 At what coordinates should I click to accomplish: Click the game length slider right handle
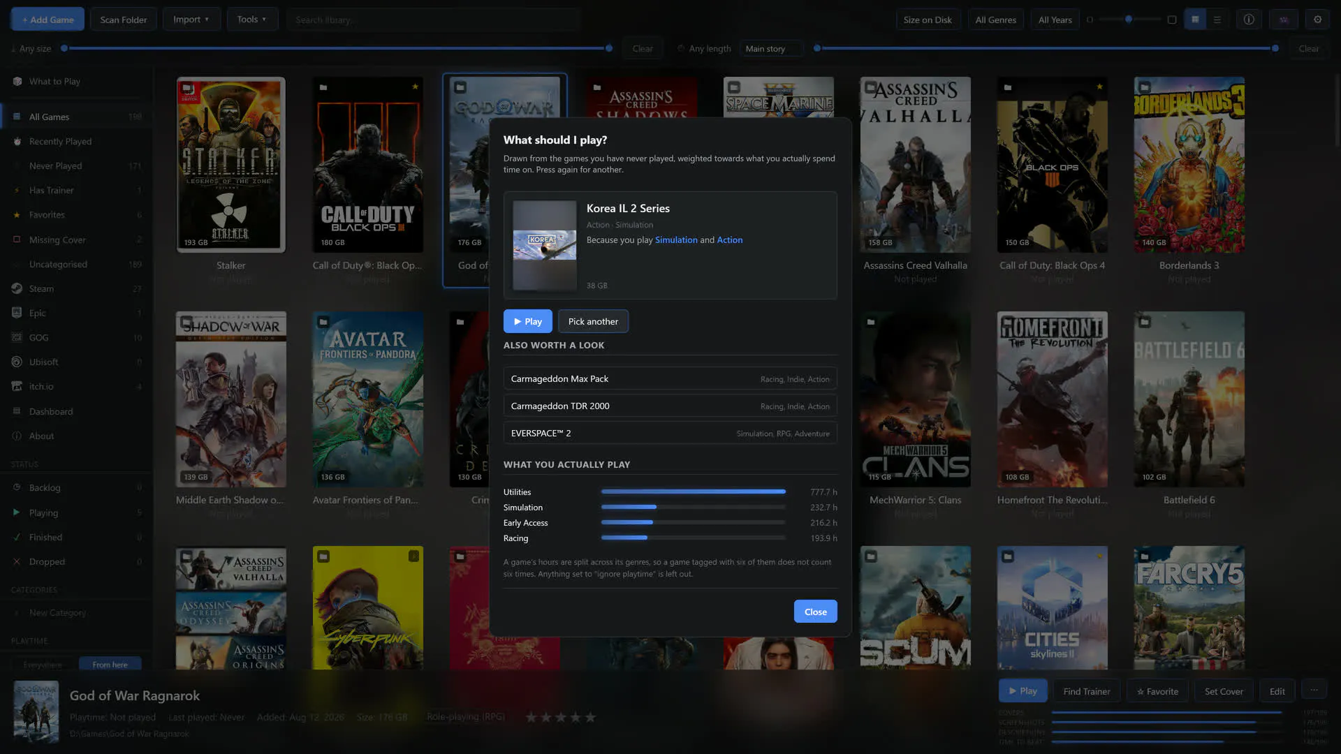tap(1275, 48)
